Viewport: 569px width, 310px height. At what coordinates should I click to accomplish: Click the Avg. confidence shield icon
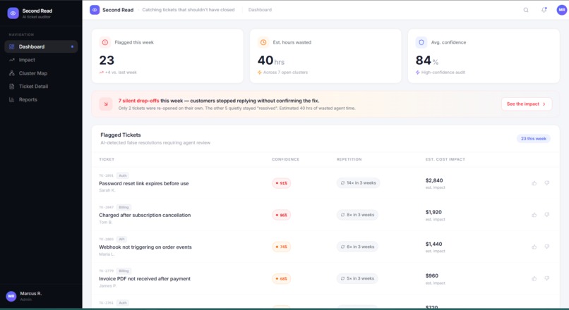point(421,42)
